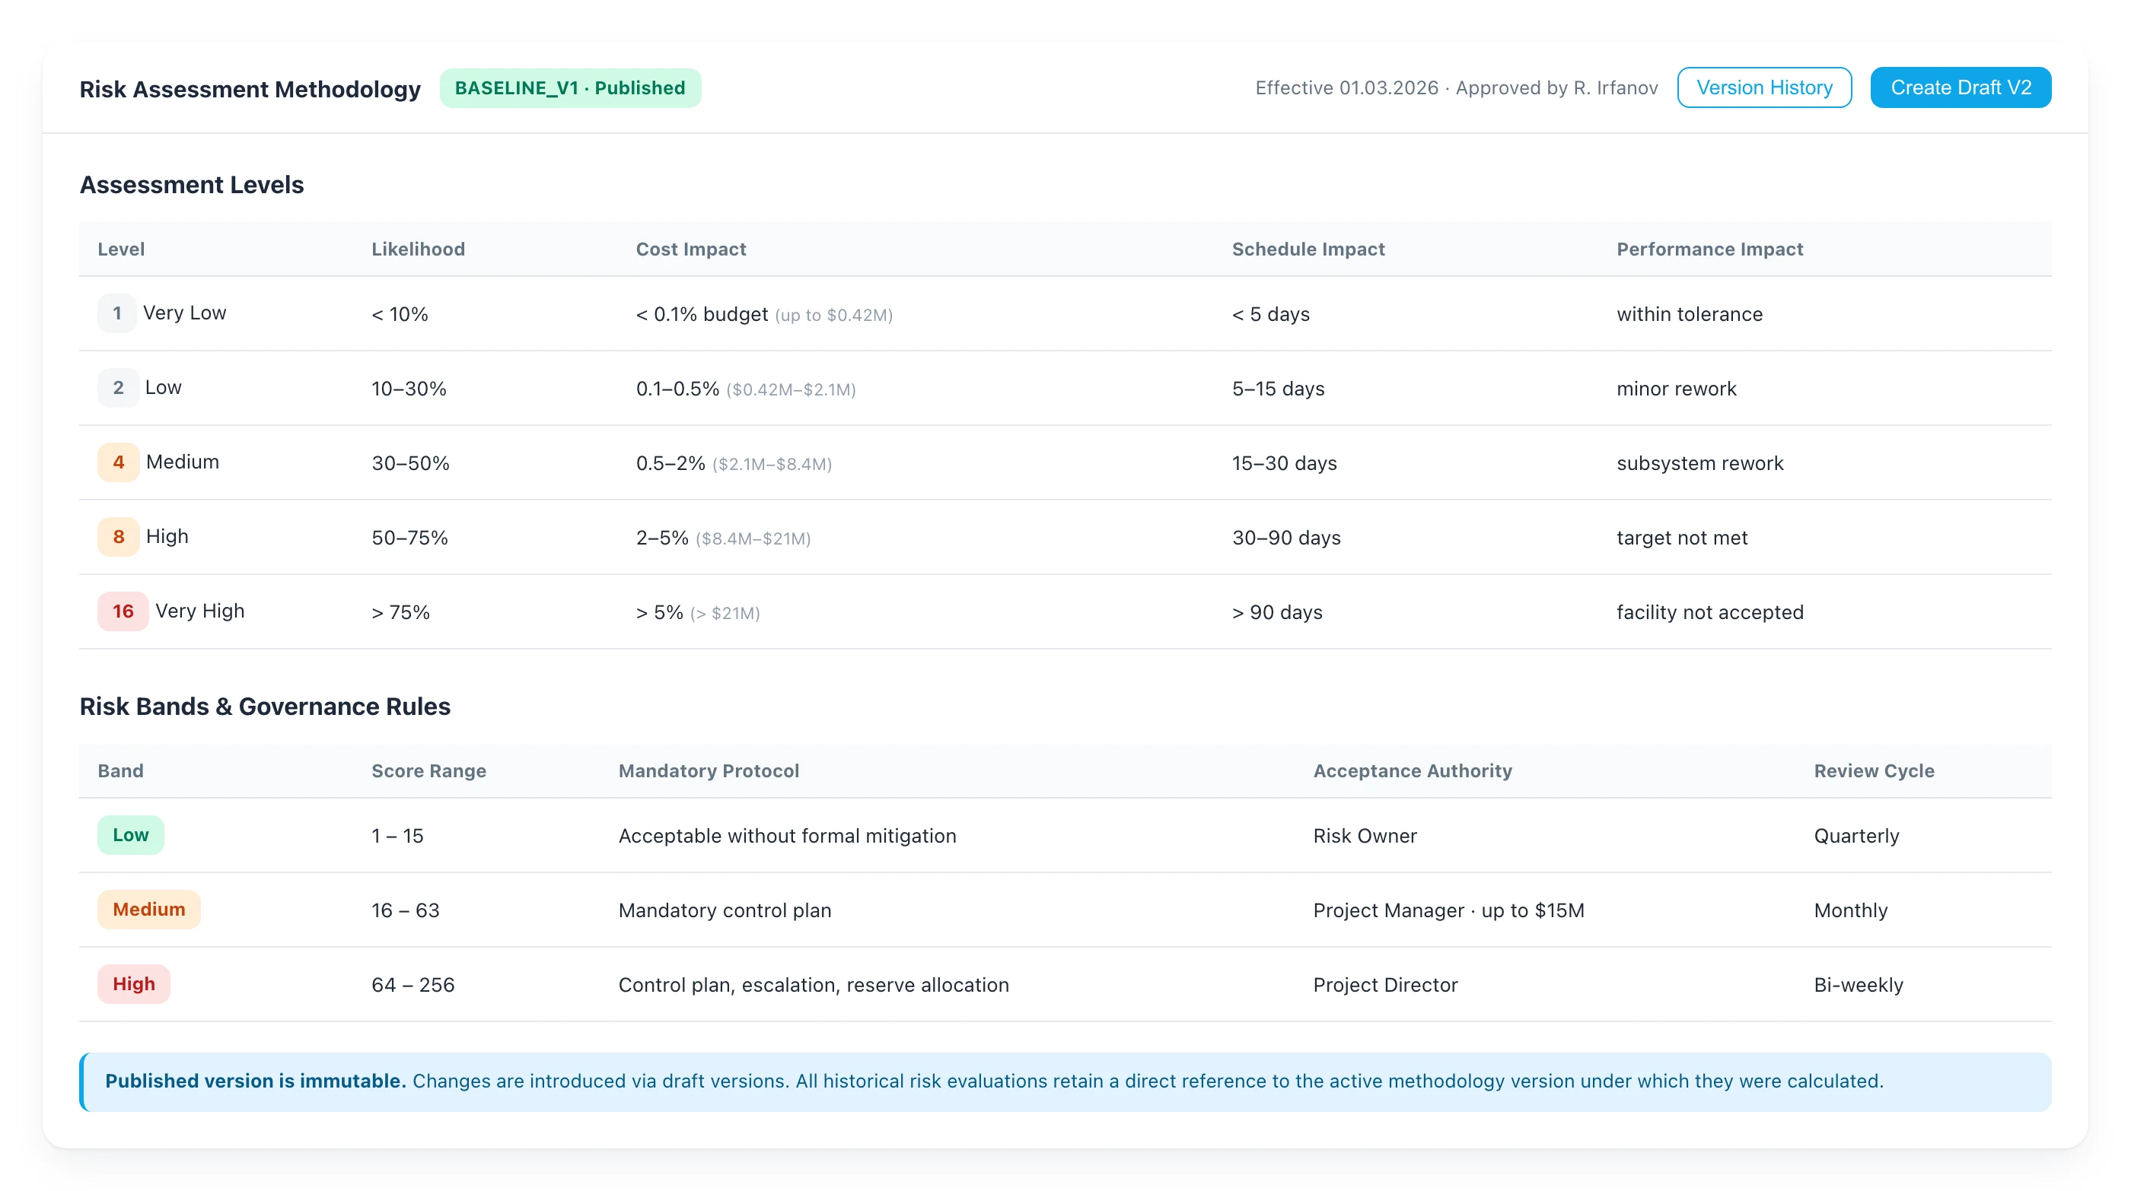Select the green Low band tag
Viewport: 2131px width, 1191px height.
click(x=131, y=835)
